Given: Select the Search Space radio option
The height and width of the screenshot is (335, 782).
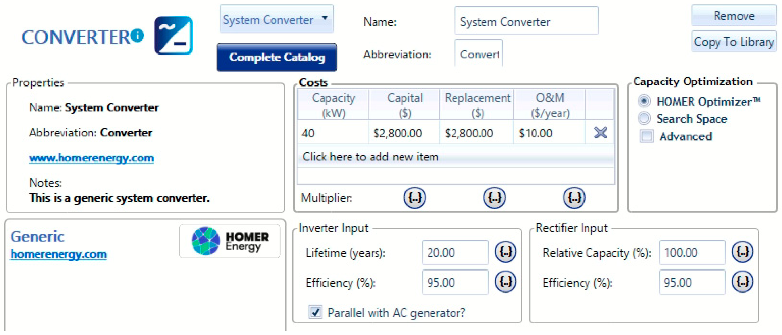Looking at the screenshot, I should tap(644, 118).
